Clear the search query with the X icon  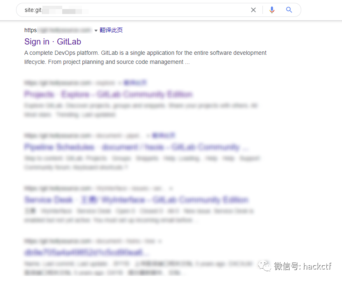click(253, 10)
